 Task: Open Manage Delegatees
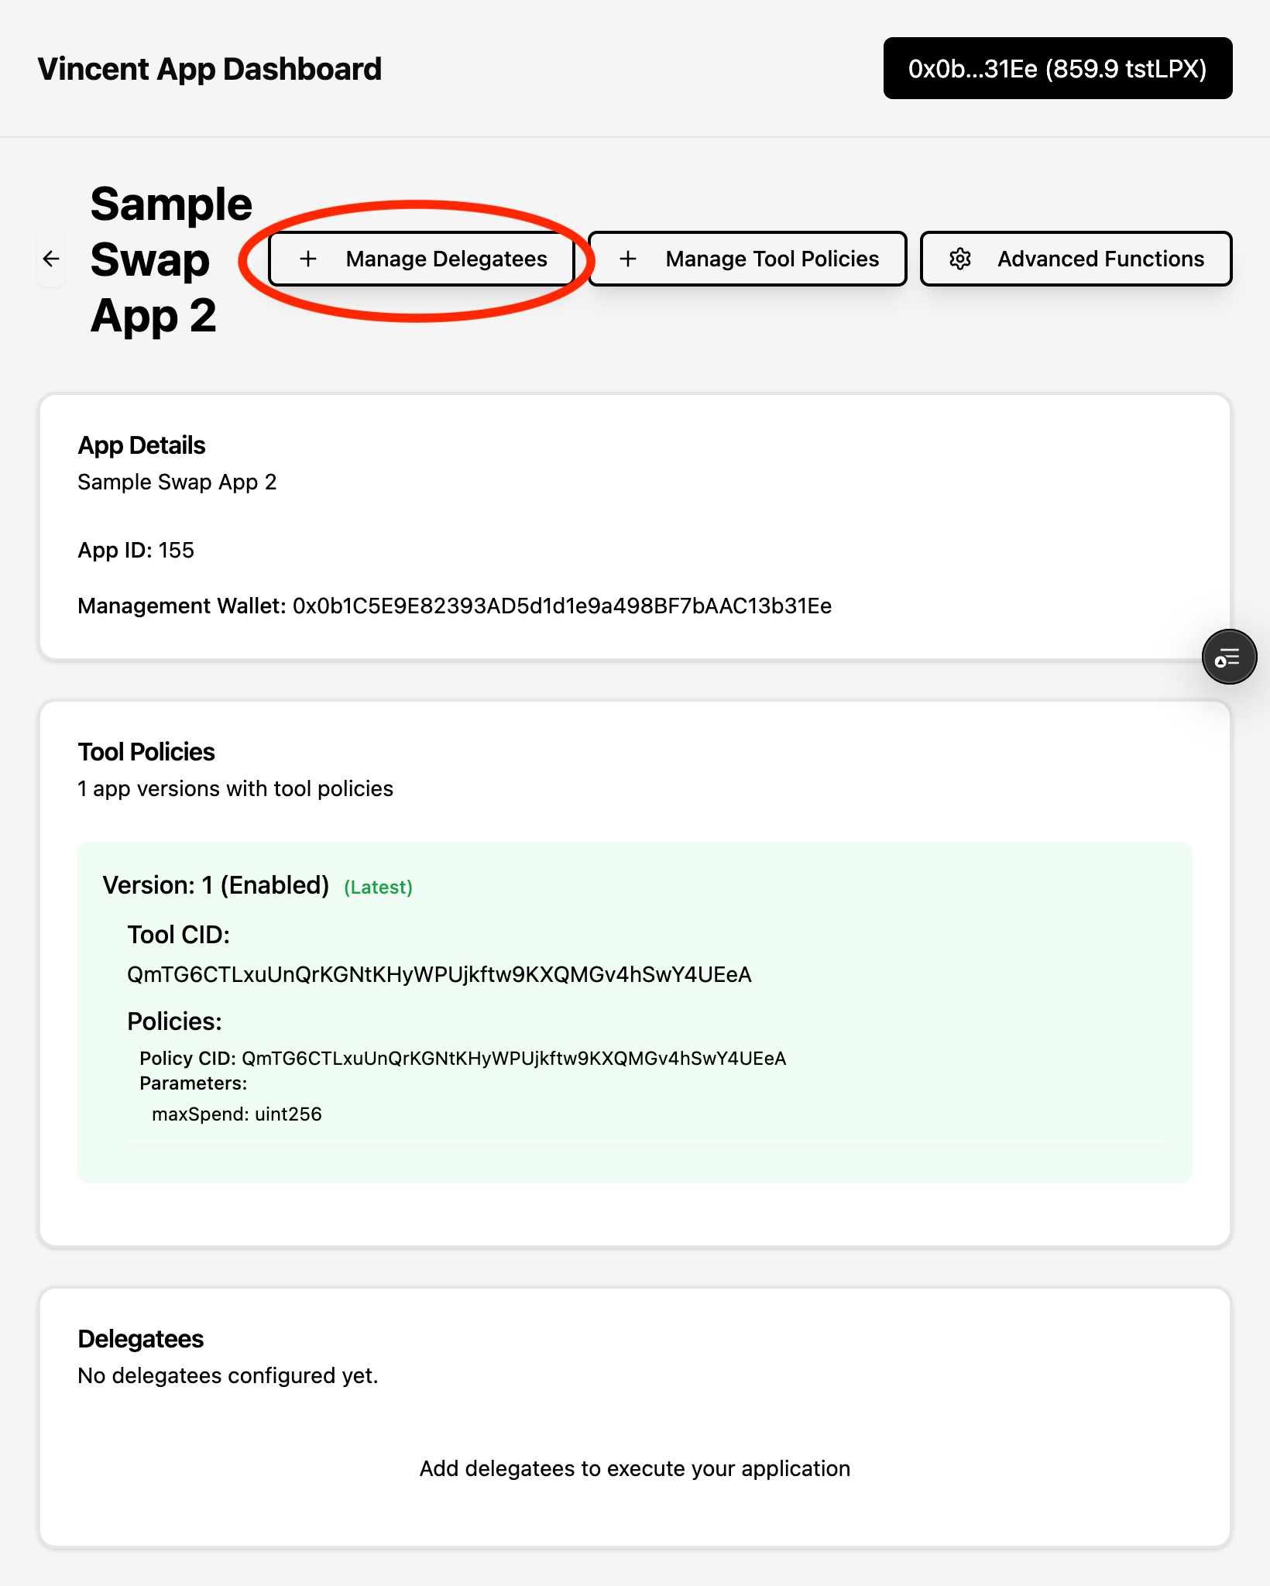click(x=421, y=259)
